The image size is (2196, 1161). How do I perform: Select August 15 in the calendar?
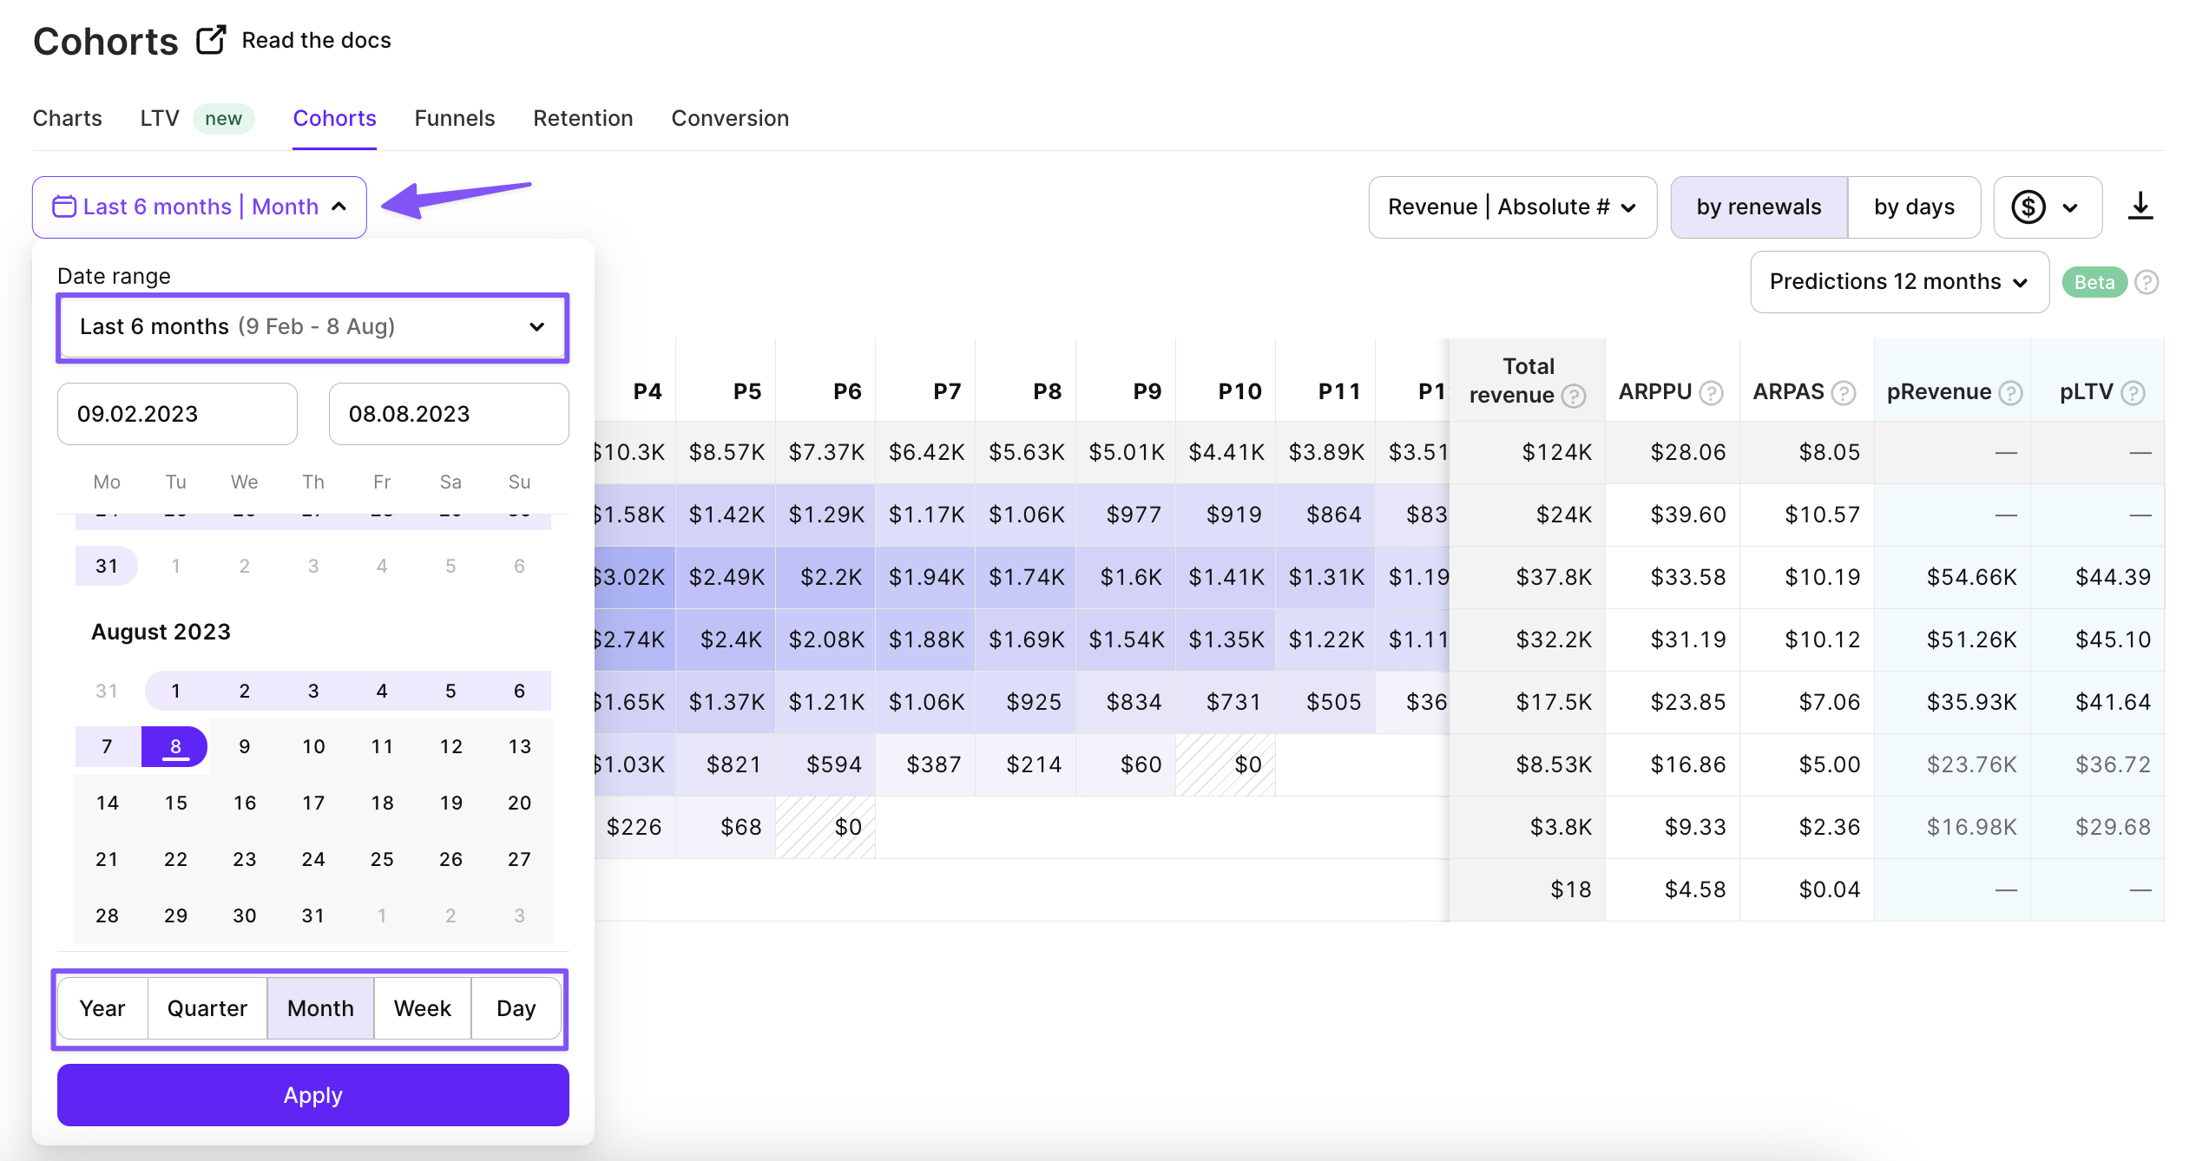click(176, 803)
